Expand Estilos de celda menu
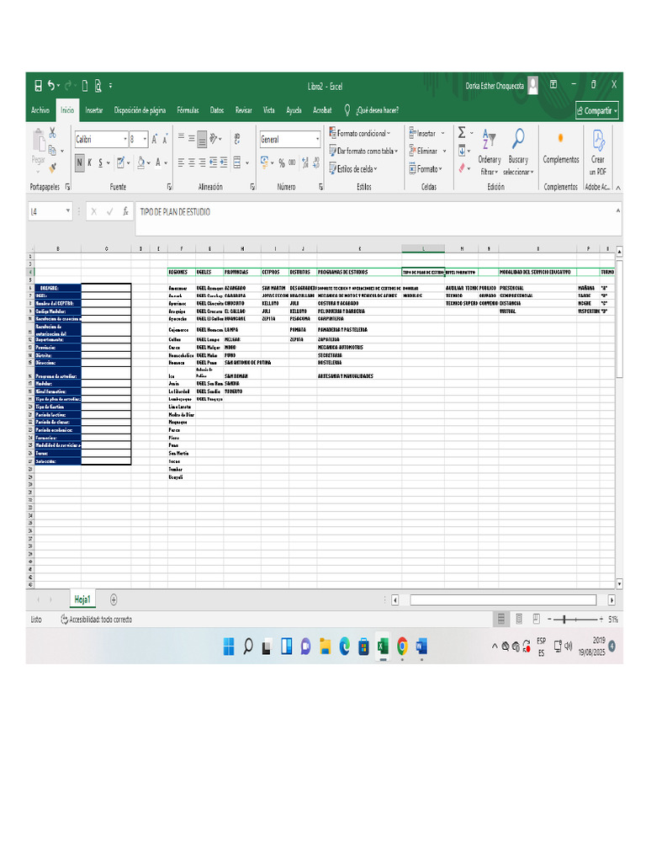 [x=353, y=168]
